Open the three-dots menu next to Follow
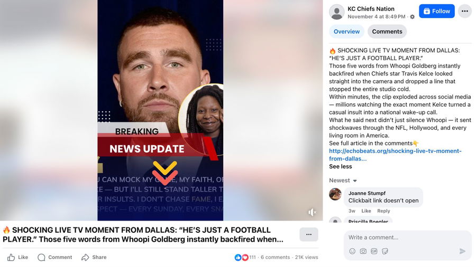This screenshot has height=267, width=476. coord(465,11)
